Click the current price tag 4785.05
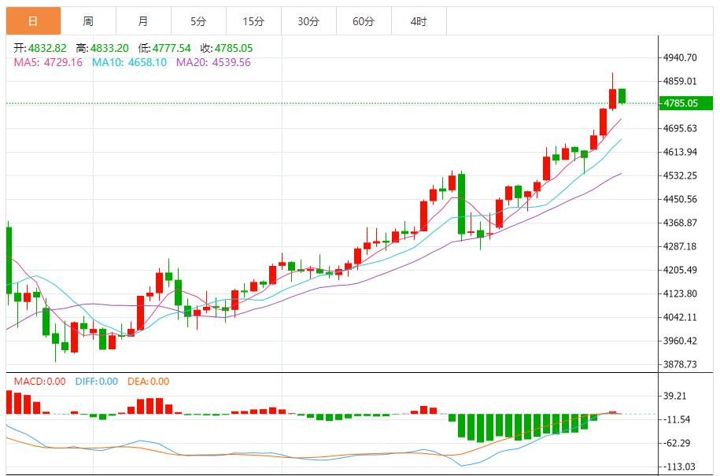The height and width of the screenshot is (476, 720). [x=680, y=103]
